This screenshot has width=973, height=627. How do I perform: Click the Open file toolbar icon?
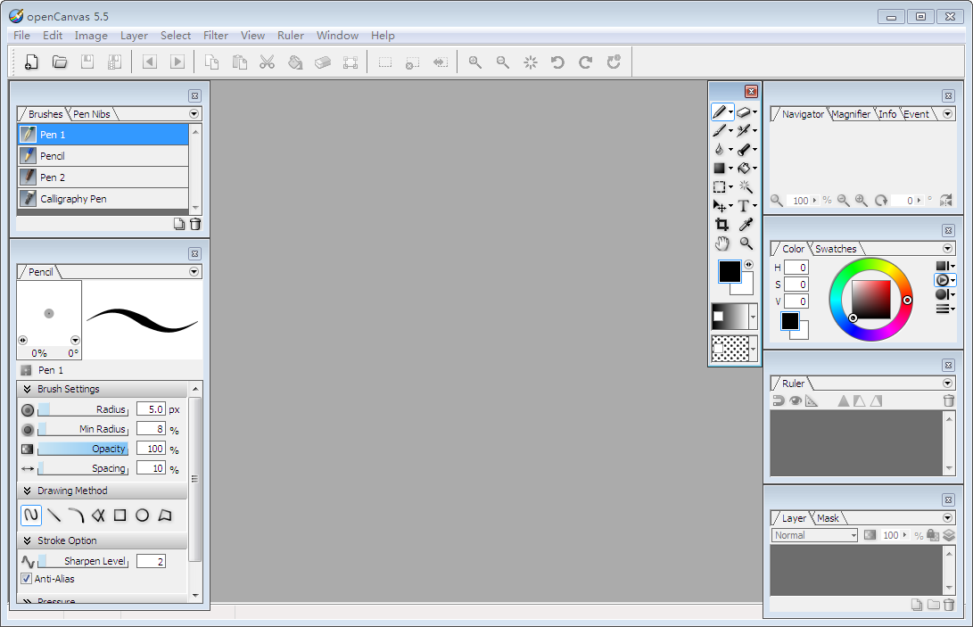[x=60, y=62]
